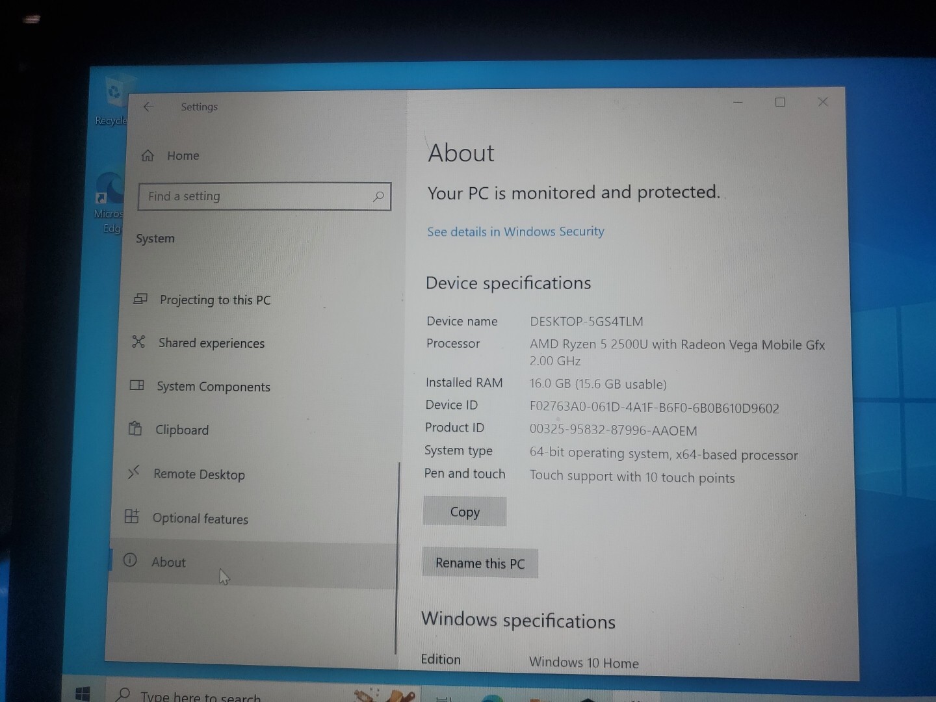Maximize the Settings window
The height and width of the screenshot is (702, 936).
[780, 102]
